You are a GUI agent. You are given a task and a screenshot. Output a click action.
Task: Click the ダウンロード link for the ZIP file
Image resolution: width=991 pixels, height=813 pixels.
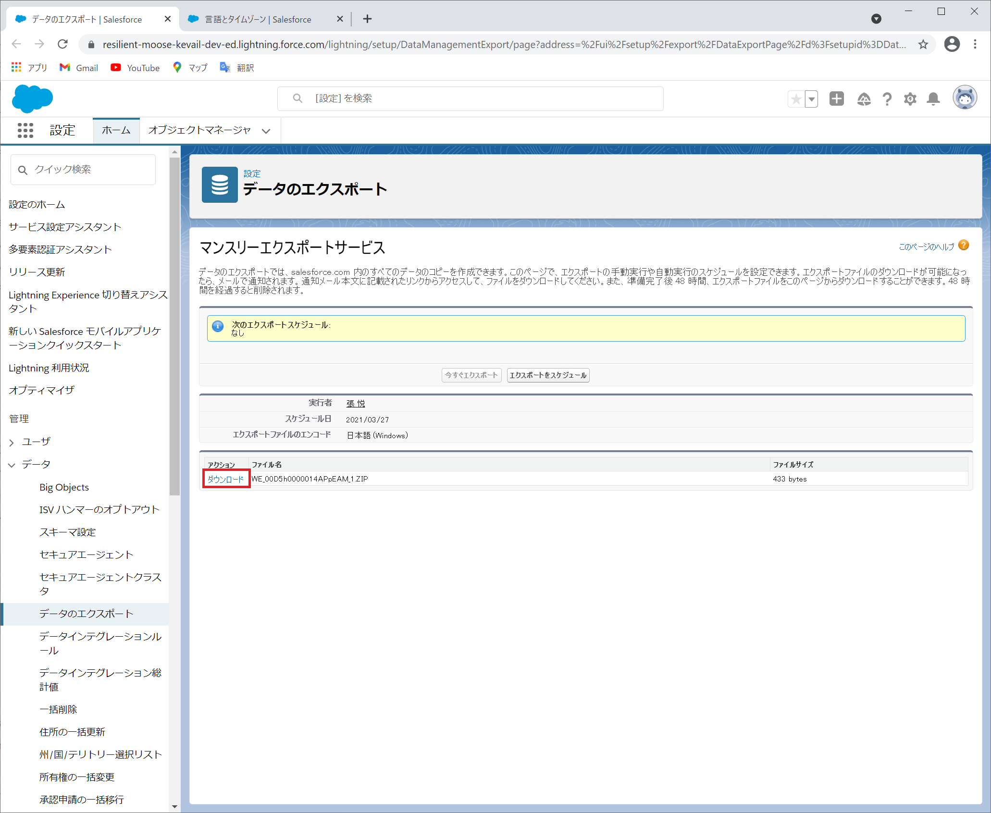point(225,479)
